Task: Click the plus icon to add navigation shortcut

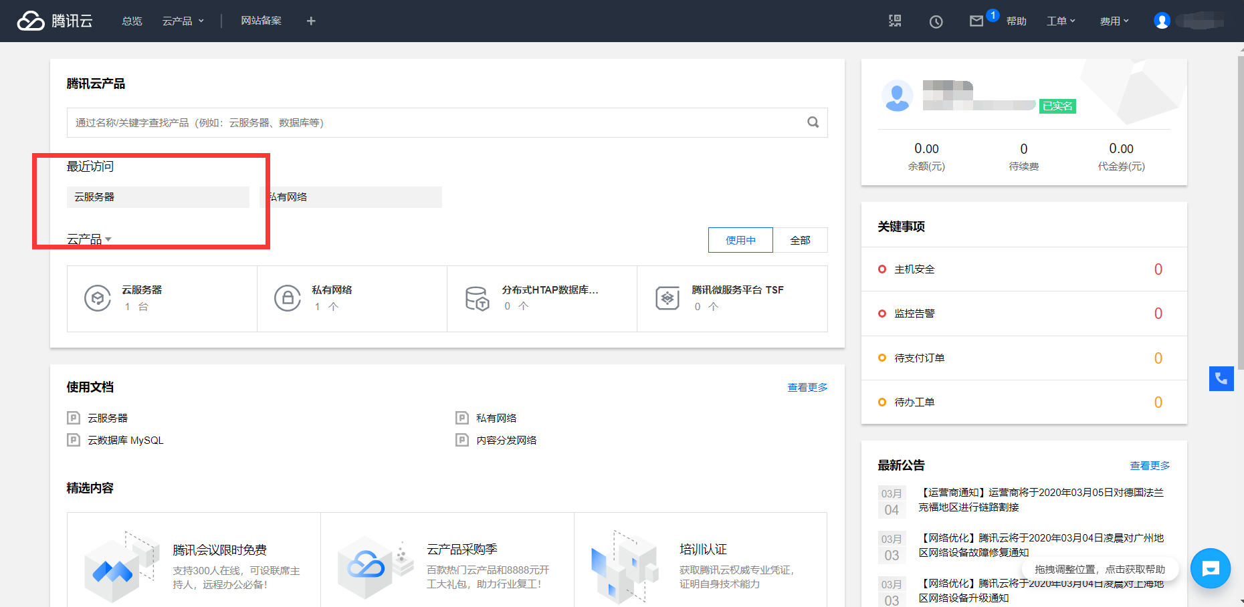Action: pos(311,21)
